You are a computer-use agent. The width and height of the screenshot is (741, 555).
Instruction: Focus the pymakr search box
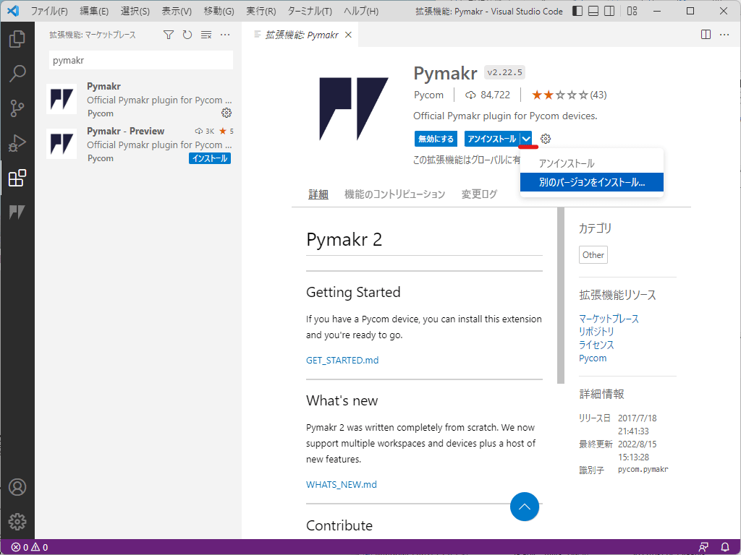click(x=141, y=61)
